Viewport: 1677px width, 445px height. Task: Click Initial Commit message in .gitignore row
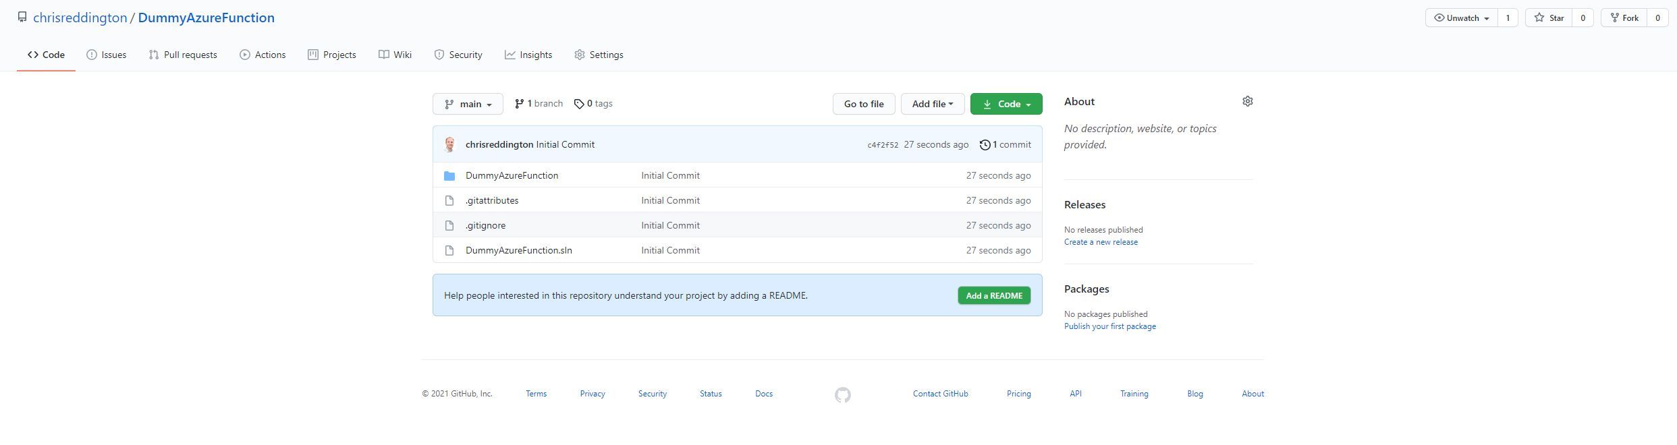coord(670,225)
